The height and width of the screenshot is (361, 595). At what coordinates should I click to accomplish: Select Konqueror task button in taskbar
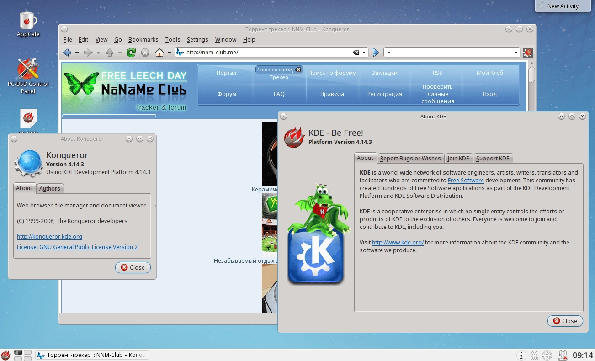[x=92, y=355]
